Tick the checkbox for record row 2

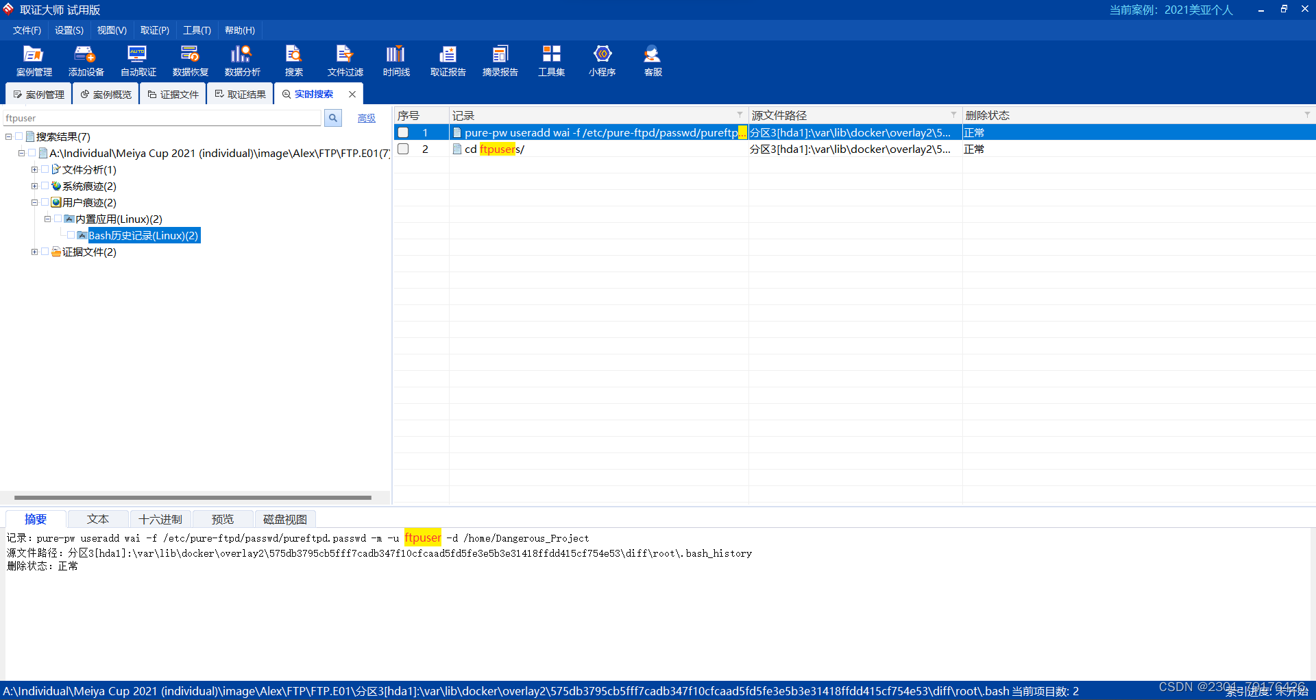[403, 149]
